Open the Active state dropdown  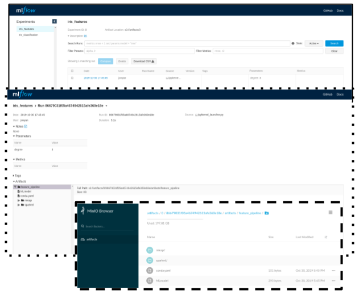(x=313, y=43)
